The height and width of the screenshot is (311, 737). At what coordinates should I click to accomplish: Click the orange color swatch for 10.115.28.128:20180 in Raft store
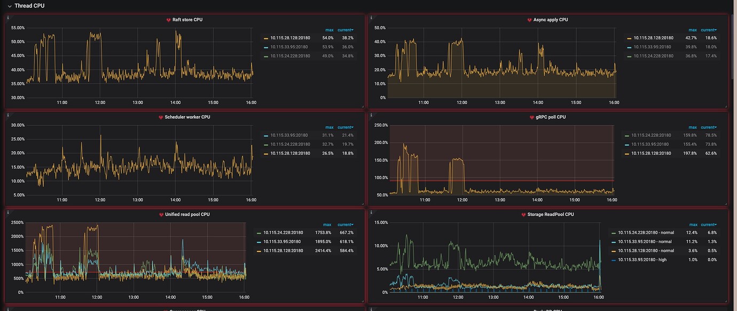coord(265,38)
